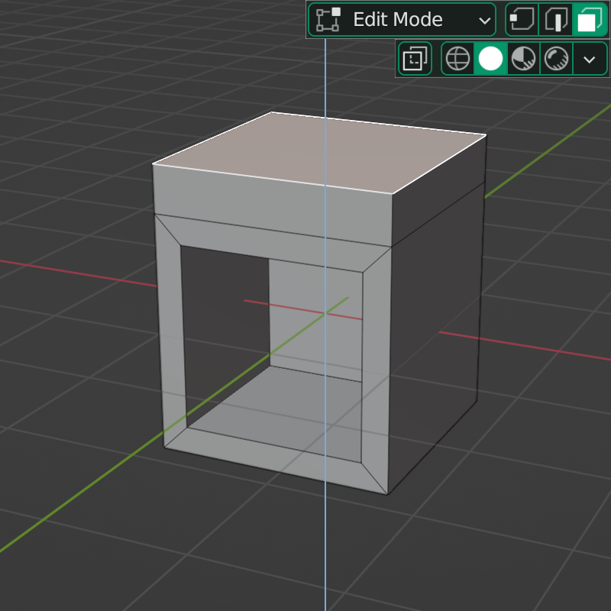The height and width of the screenshot is (611, 611).
Task: Select material preview shading
Action: pyautogui.click(x=523, y=59)
